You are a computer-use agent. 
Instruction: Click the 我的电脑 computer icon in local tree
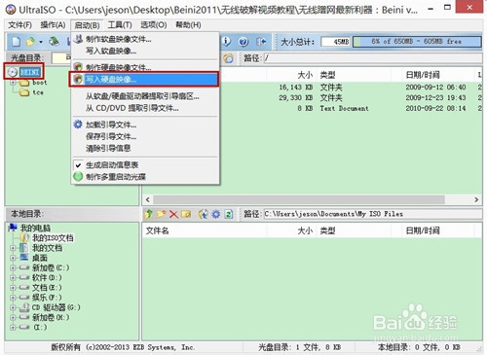[x=13, y=228]
